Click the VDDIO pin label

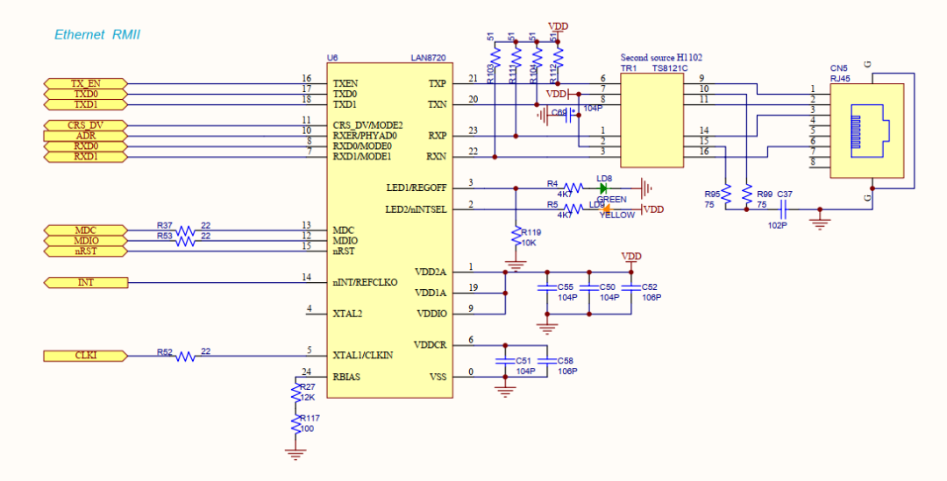[431, 314]
